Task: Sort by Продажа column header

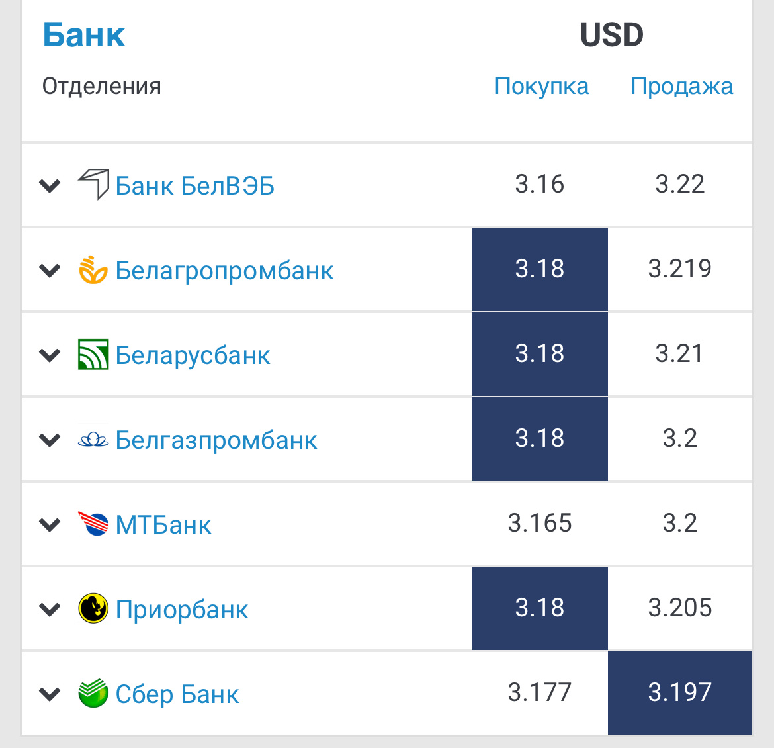Action: click(681, 87)
